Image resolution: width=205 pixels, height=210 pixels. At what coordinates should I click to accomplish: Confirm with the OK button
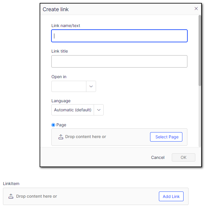[184, 157]
